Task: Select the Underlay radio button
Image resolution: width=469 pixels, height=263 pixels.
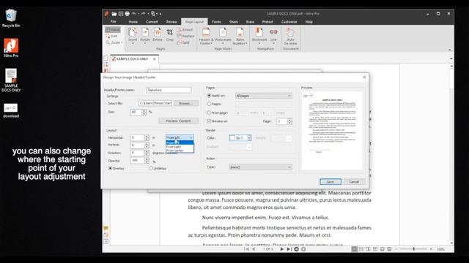Action: [x=151, y=168]
